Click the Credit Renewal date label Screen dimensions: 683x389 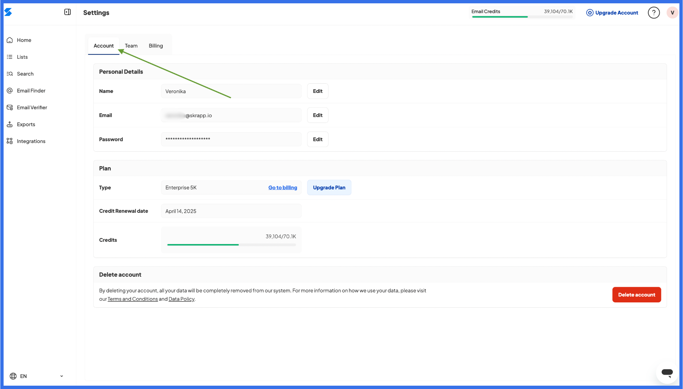[x=123, y=211]
